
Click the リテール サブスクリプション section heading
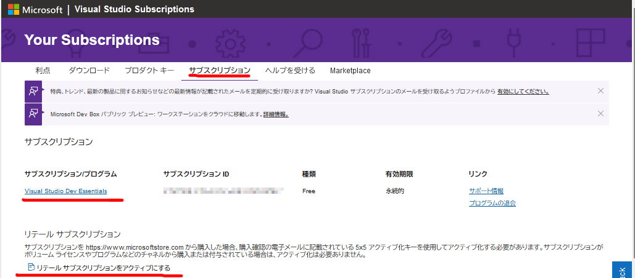pos(72,234)
